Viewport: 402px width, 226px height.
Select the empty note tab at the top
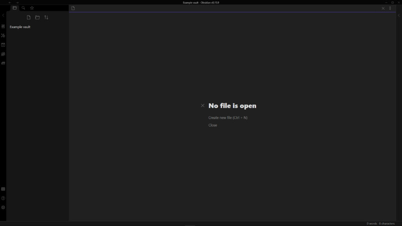pyautogui.click(x=73, y=8)
